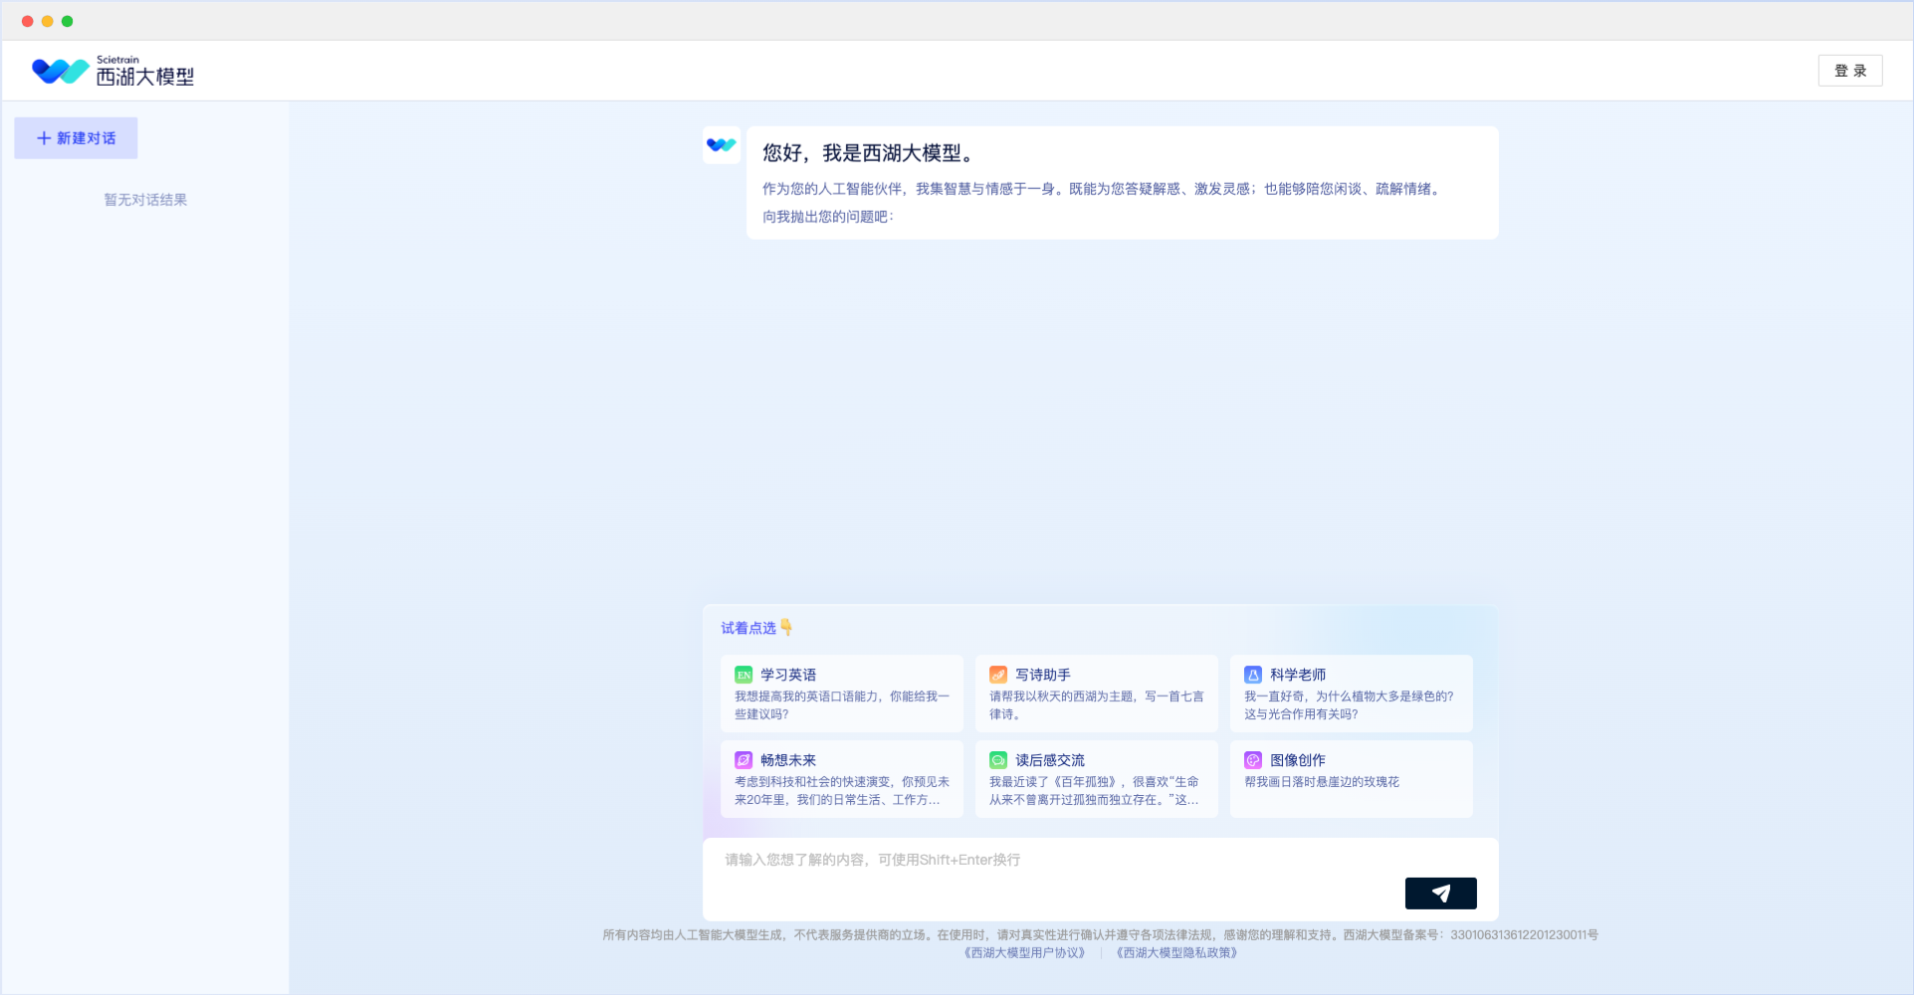Screen dimensions: 1914x995
Task: Select the 畅想未来 prompt description text
Action: tap(842, 791)
